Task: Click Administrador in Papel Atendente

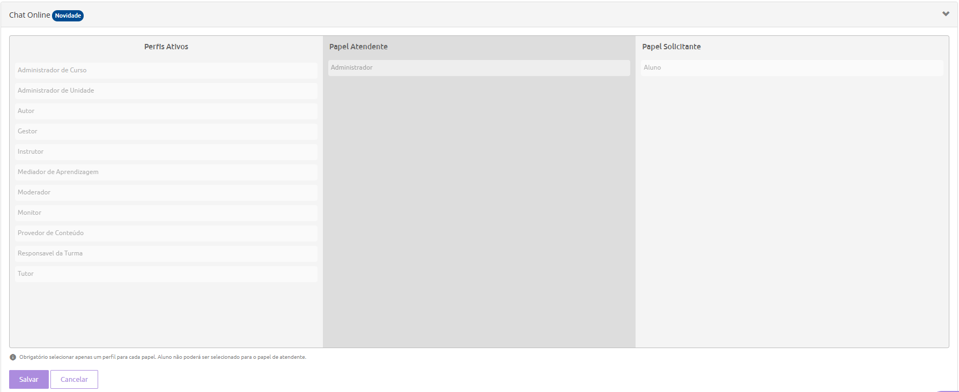Action: coord(478,67)
